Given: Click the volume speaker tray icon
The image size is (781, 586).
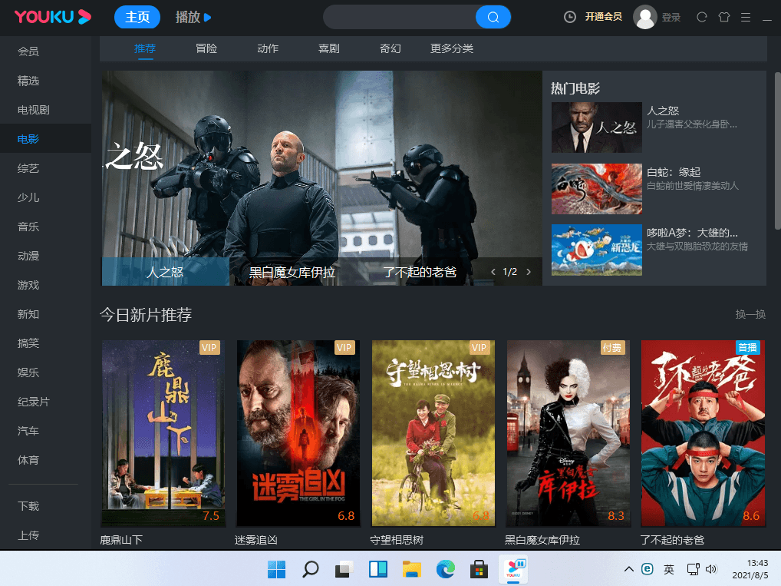Looking at the screenshot, I should [x=711, y=569].
